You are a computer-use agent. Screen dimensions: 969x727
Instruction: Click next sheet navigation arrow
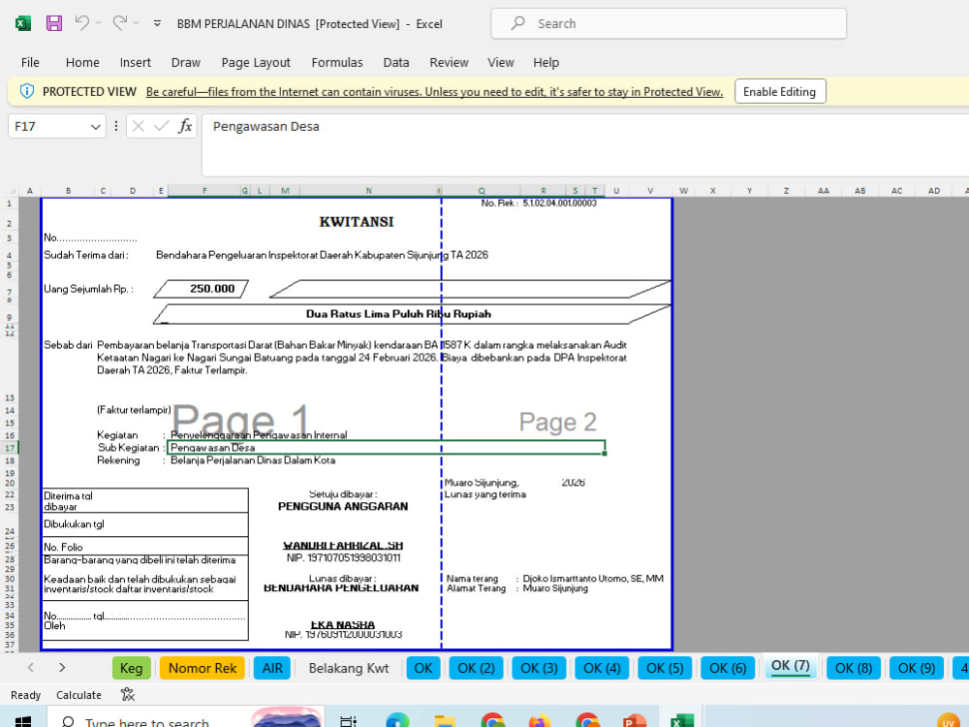pyautogui.click(x=62, y=668)
